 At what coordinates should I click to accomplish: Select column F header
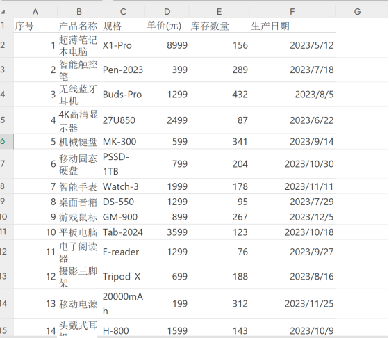[292, 12]
